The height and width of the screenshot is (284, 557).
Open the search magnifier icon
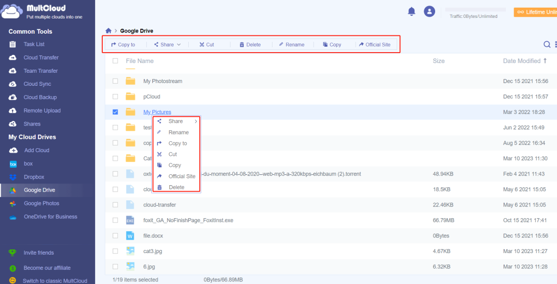point(547,45)
